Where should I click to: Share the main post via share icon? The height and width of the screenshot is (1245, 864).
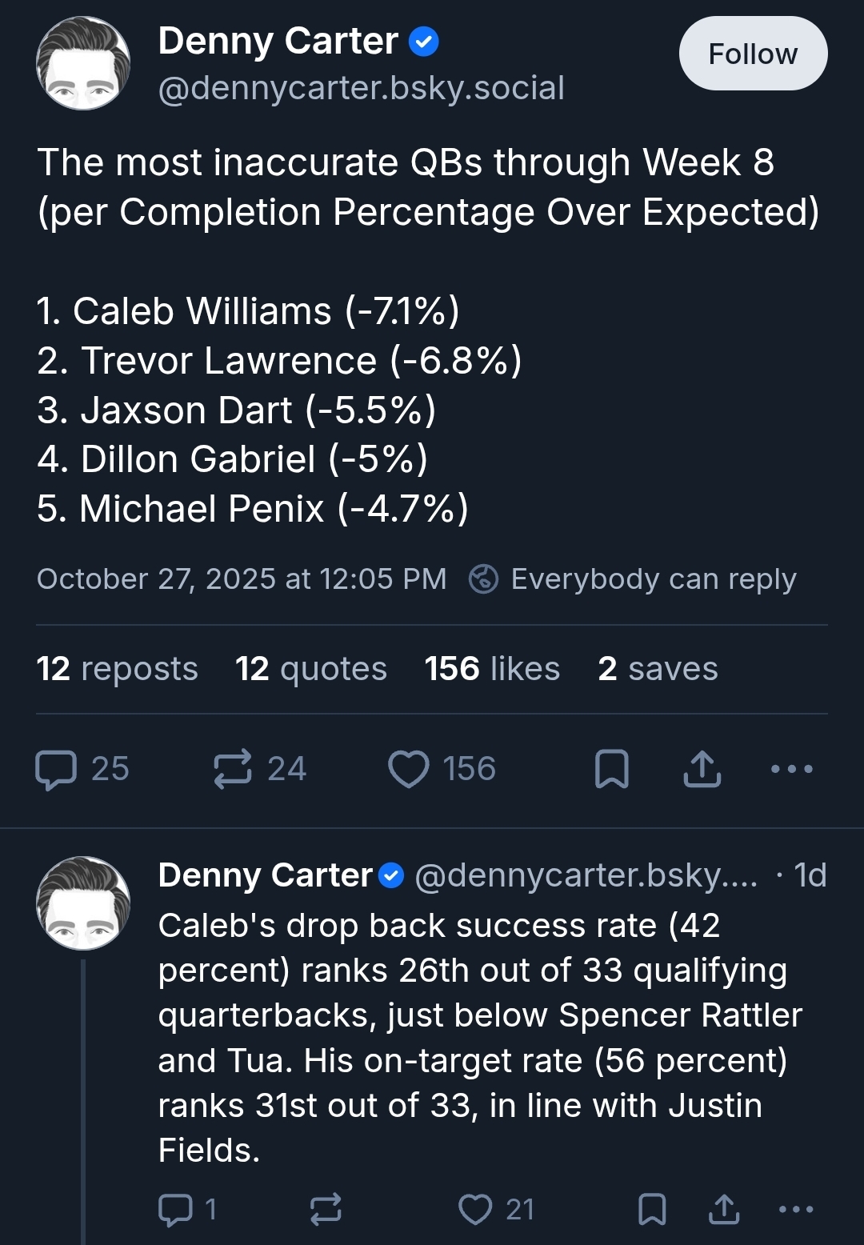pyautogui.click(x=702, y=770)
